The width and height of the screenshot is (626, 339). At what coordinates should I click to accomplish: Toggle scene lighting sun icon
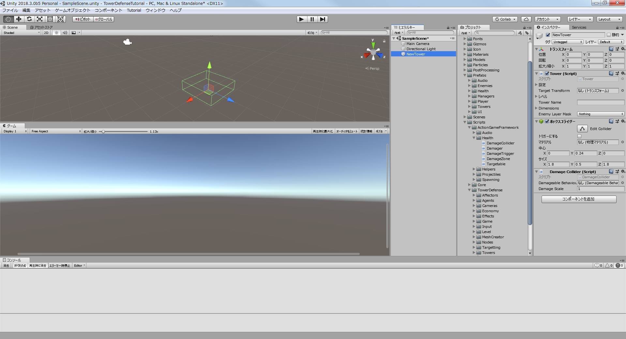56,33
